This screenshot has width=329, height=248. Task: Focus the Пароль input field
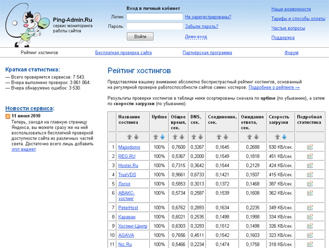[x=155, y=27]
